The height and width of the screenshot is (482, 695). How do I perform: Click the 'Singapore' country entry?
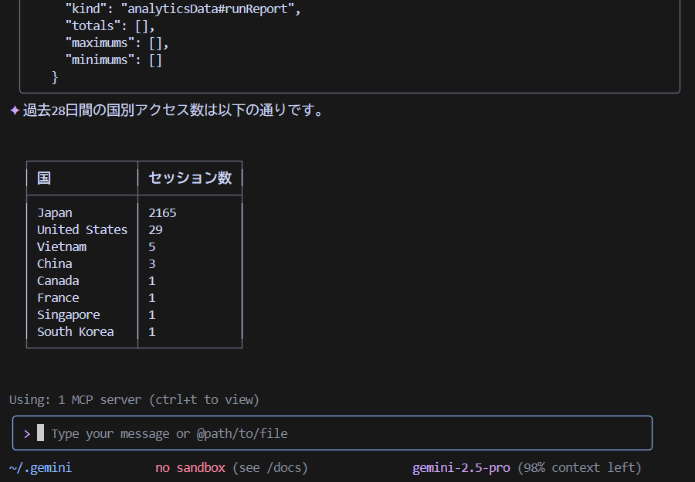tap(68, 314)
